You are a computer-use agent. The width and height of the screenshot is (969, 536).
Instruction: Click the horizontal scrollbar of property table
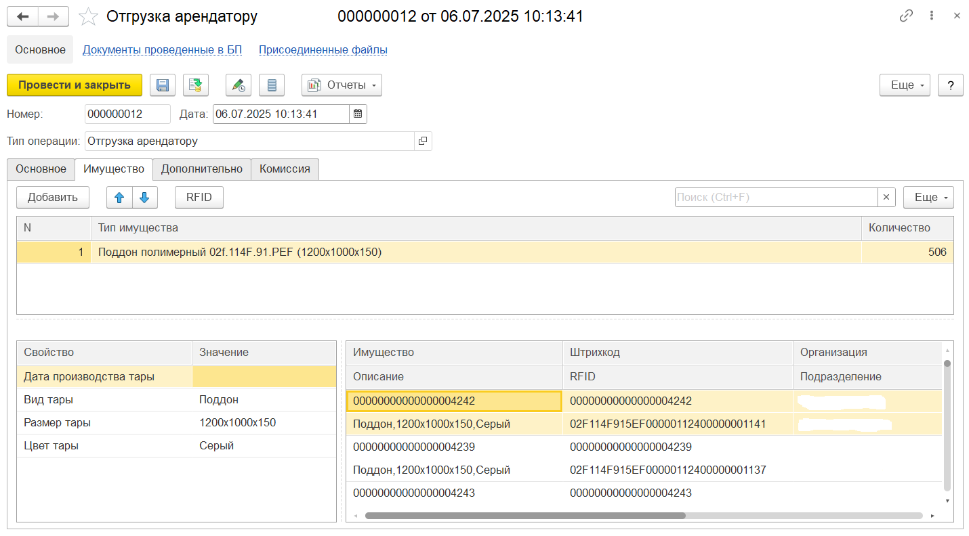[x=525, y=516]
